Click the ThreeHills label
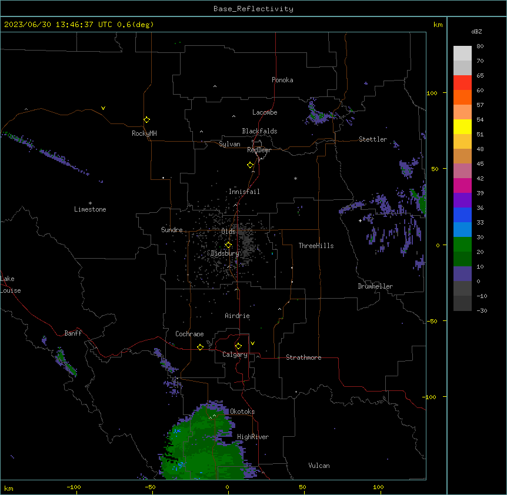 point(316,246)
